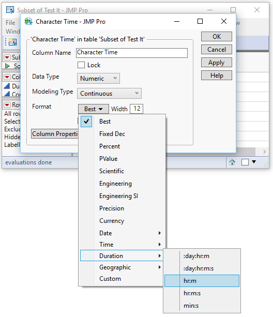Select hr:m:s duration format
The image size is (273, 317).
[x=202, y=293]
